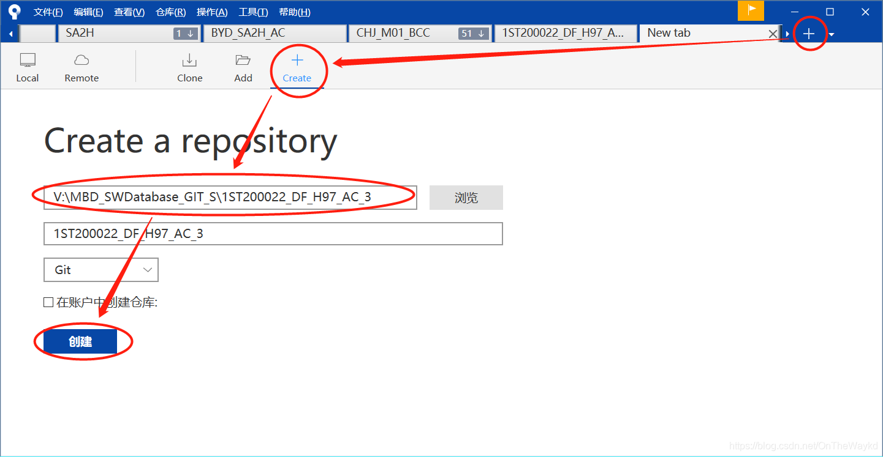Open the 编辑(E) menu
Image resolution: width=883 pixels, height=457 pixels.
click(x=88, y=12)
